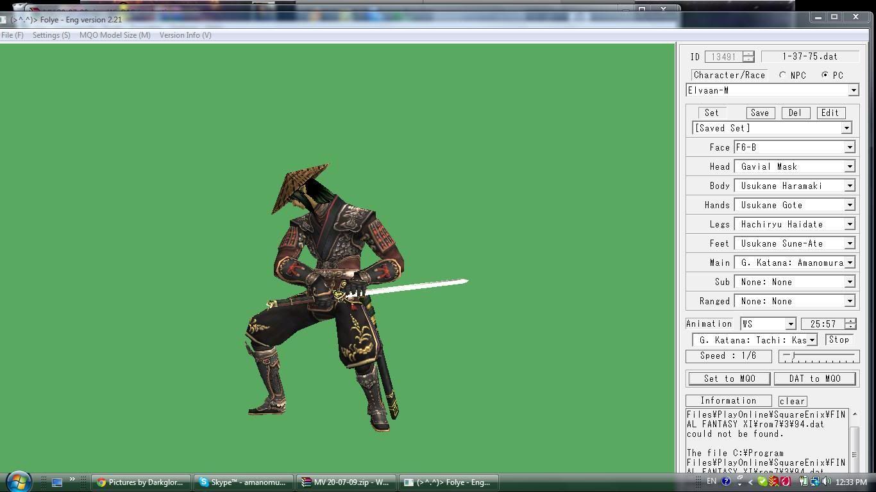The width and height of the screenshot is (876, 492).
Task: Click the Set to MQO button
Action: pos(729,379)
